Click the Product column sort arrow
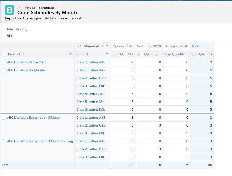This screenshot has width=232, height=176. pyautogui.click(x=23, y=54)
